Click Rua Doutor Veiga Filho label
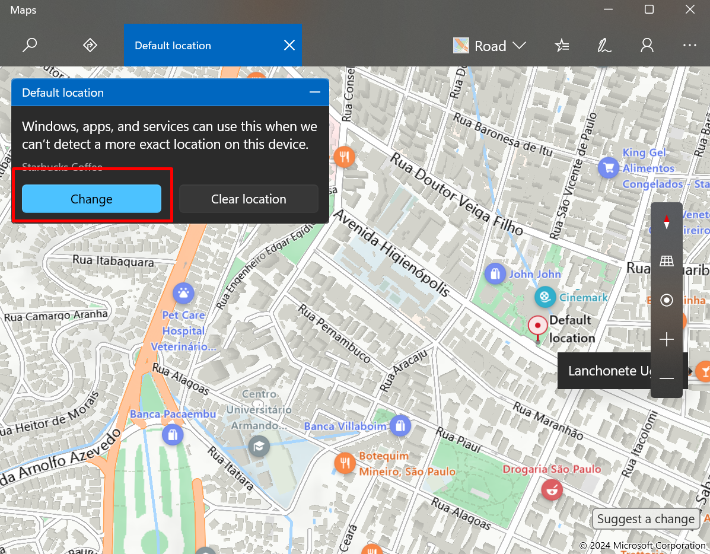The image size is (710, 554). pos(457,194)
